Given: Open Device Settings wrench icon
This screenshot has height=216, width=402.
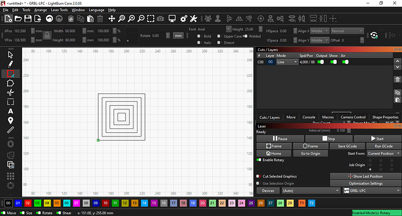Looking at the screenshot, I should pyautogui.click(x=193, y=19).
